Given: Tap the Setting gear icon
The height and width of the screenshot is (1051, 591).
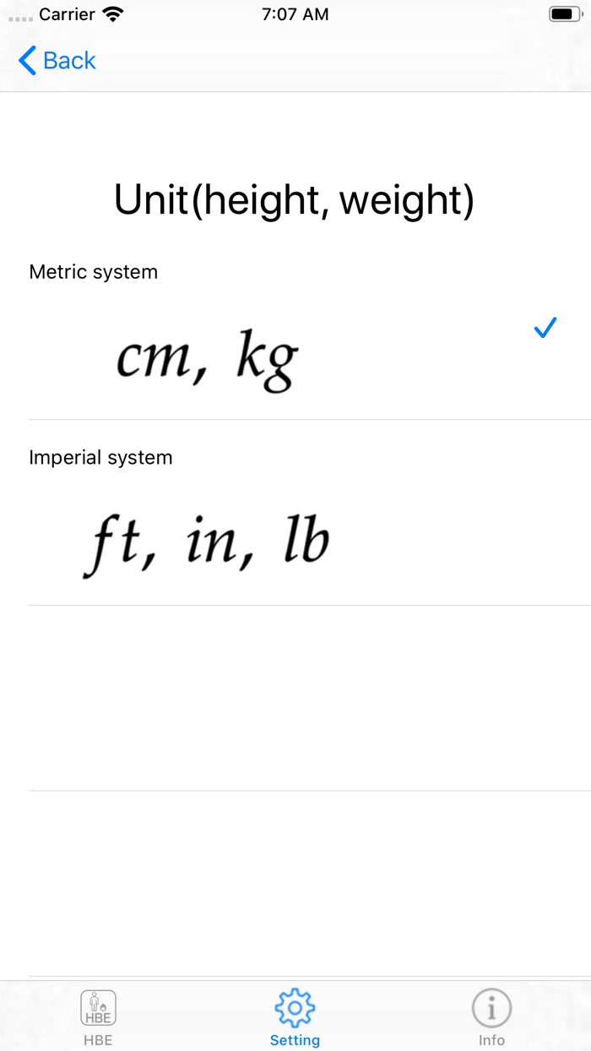Looking at the screenshot, I should click(295, 1007).
